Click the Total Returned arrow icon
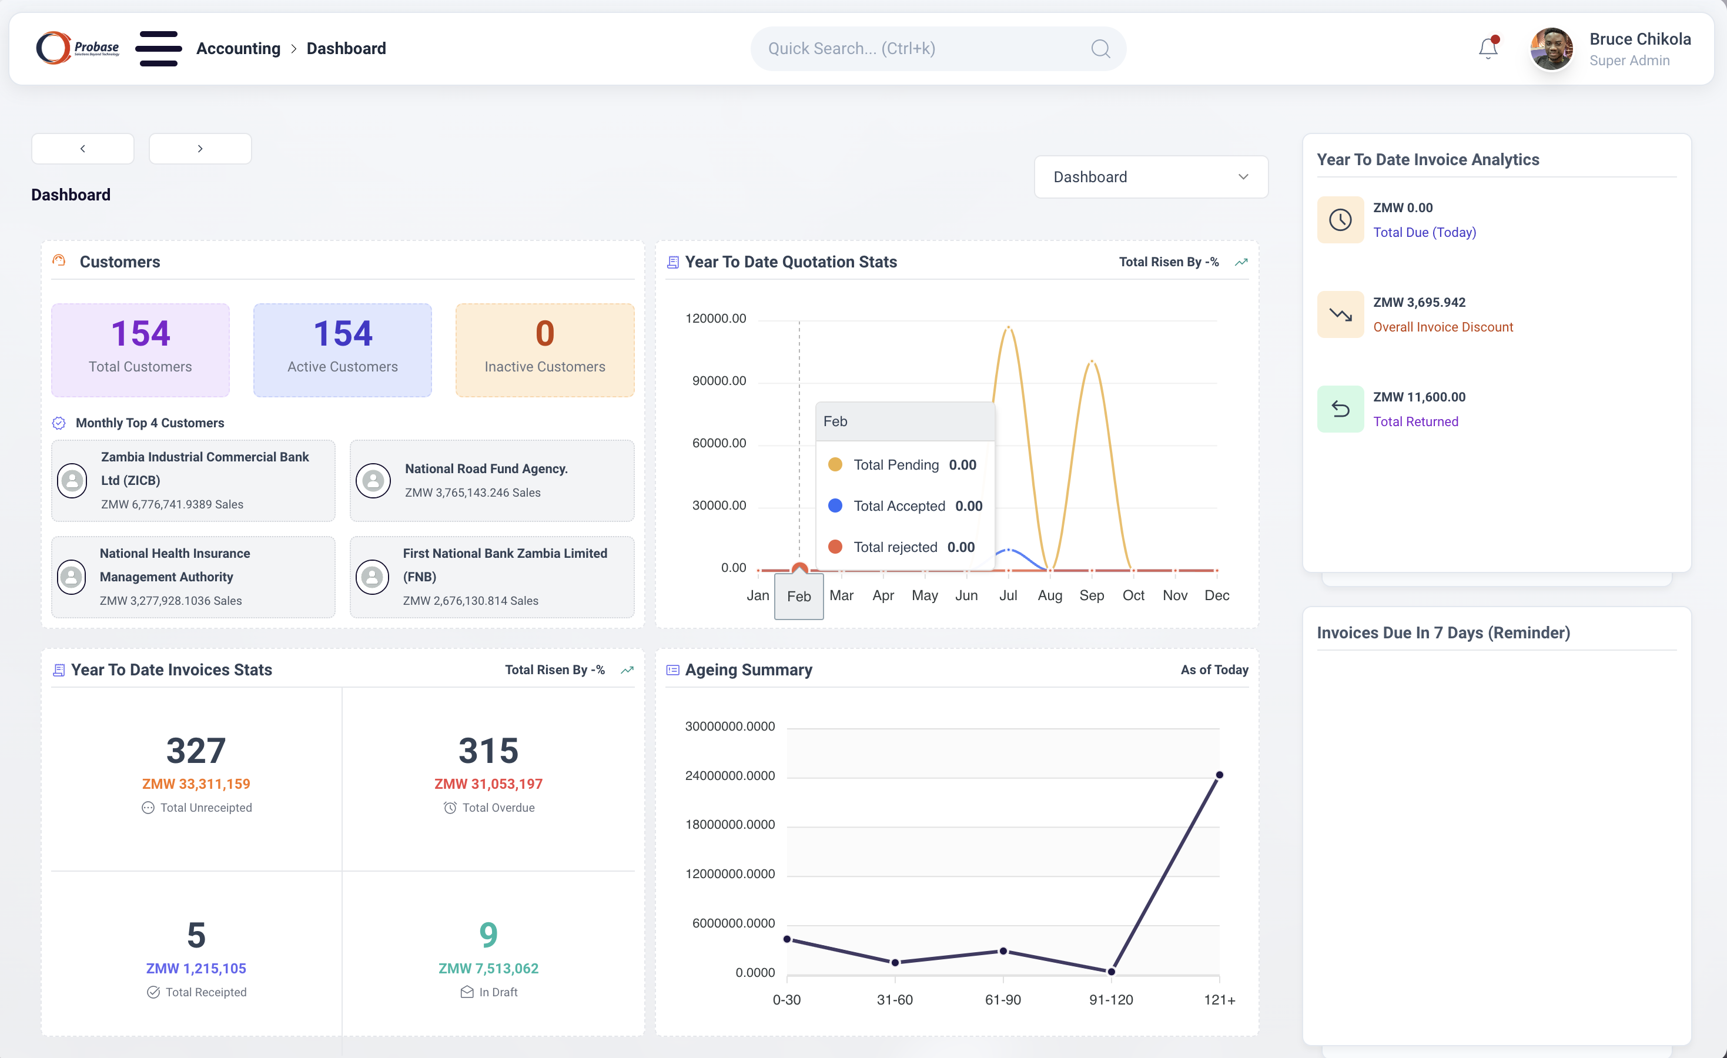Viewport: 1727px width, 1058px height. tap(1340, 409)
